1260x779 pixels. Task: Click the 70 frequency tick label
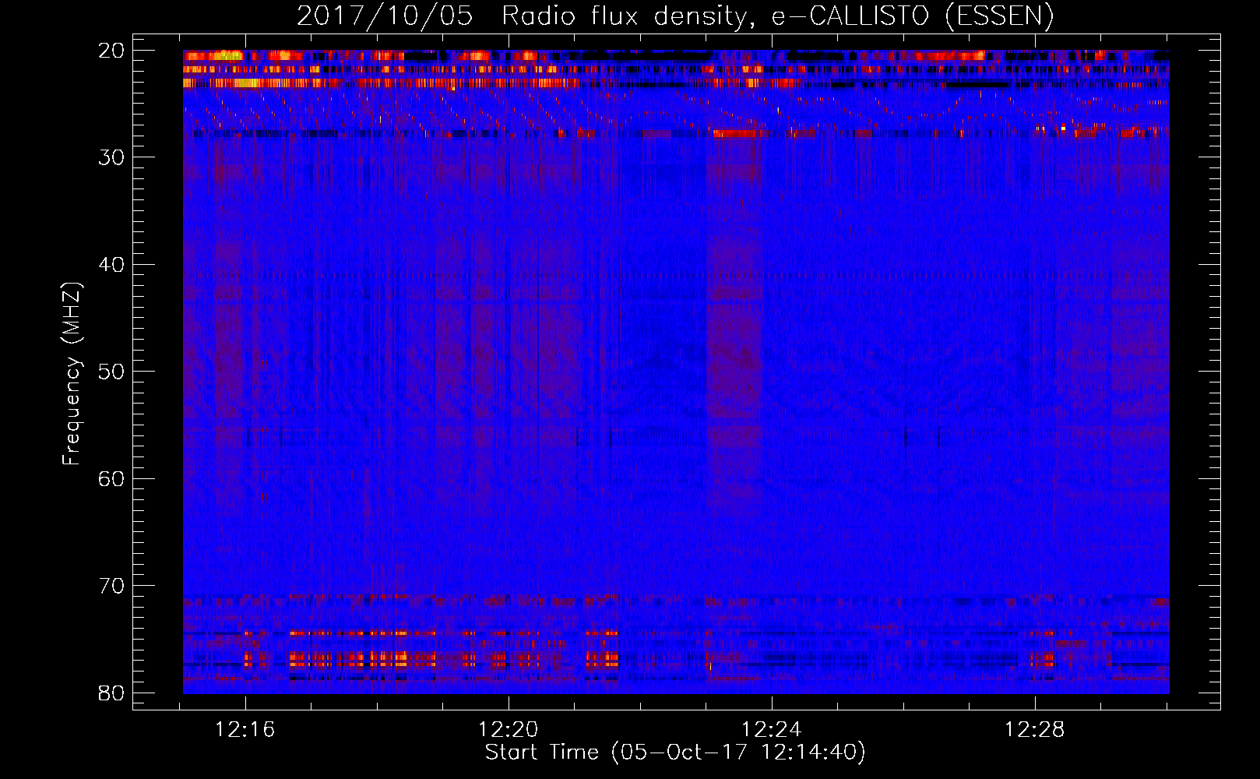pos(112,586)
